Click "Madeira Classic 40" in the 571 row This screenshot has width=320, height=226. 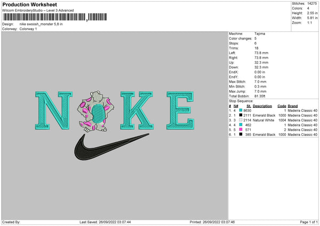tap(302, 130)
